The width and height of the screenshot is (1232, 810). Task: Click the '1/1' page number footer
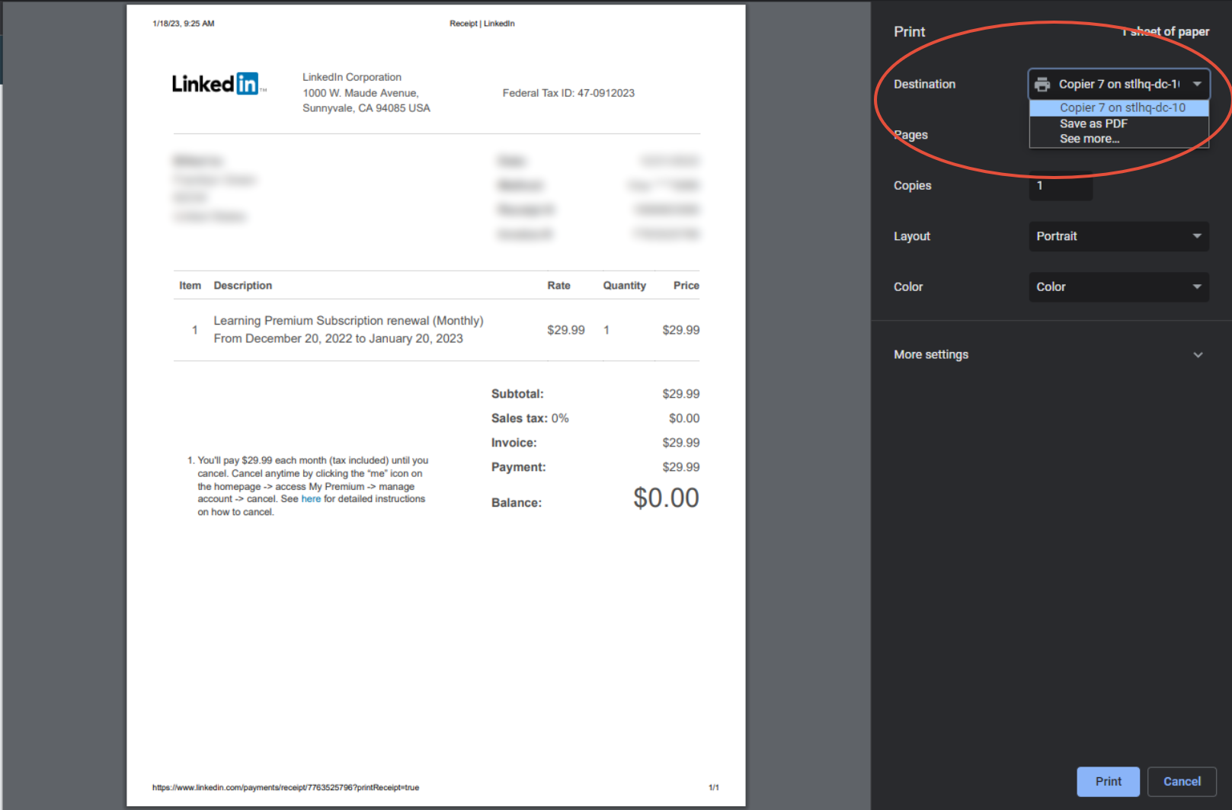coord(714,788)
